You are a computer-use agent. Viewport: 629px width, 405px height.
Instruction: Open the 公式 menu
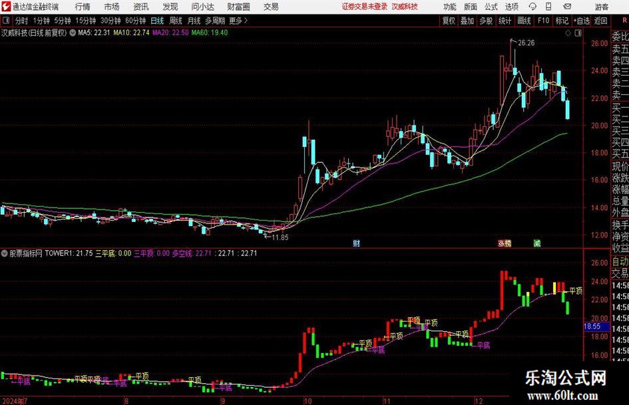click(491, 7)
